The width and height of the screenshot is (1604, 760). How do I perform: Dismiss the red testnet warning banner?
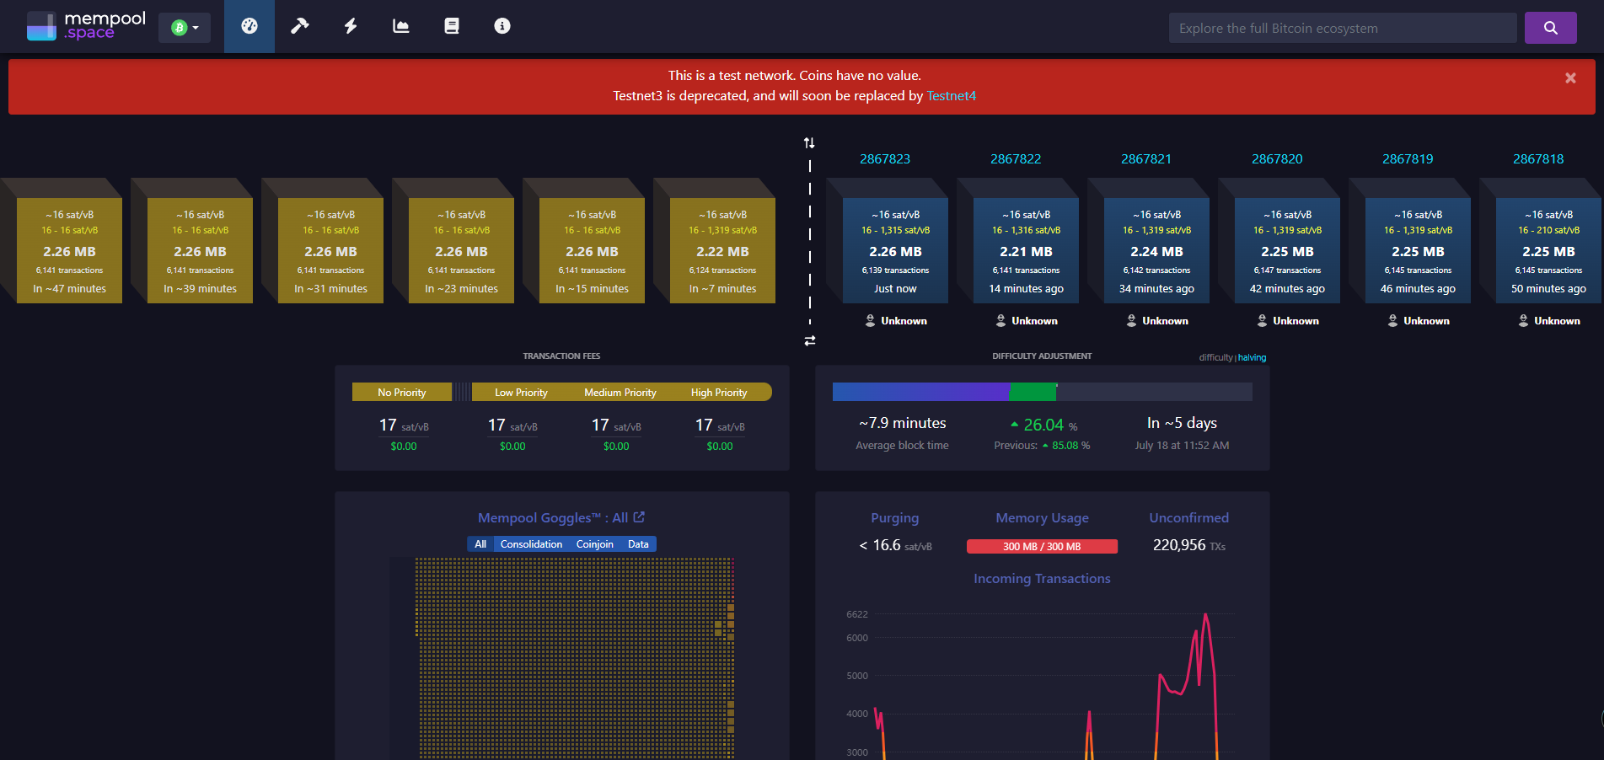pos(1570,78)
